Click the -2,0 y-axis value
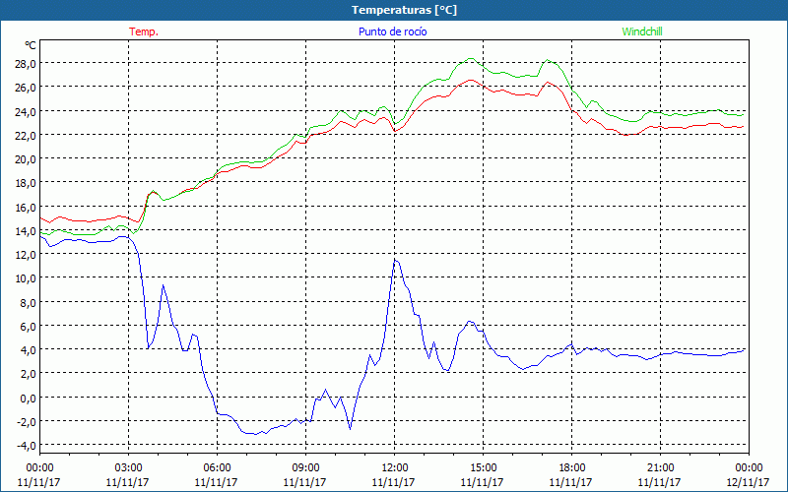 [27, 422]
